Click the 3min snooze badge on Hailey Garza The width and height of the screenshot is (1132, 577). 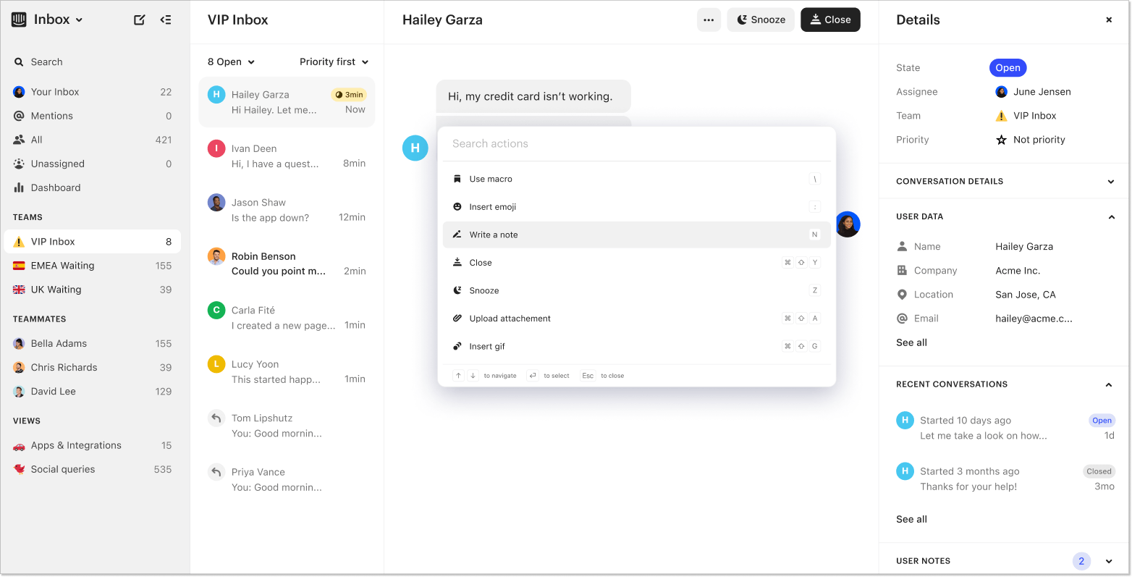349,95
